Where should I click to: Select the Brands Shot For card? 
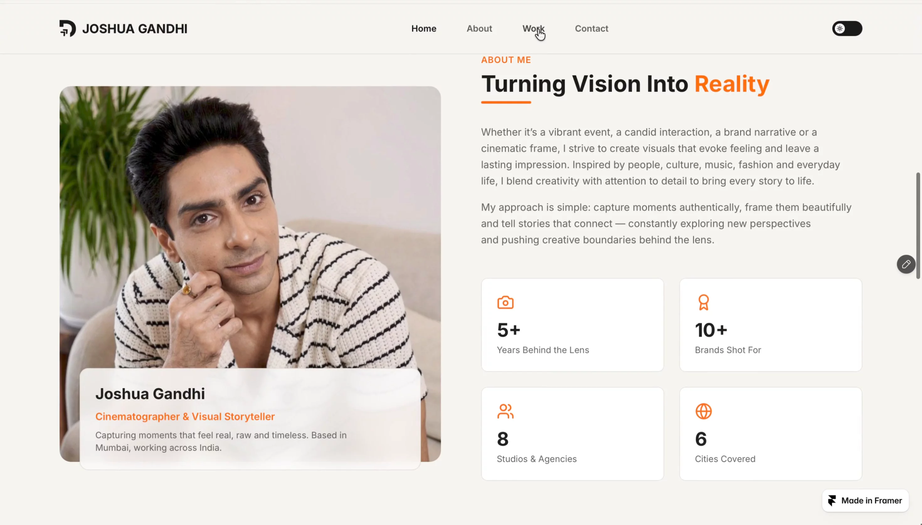tap(771, 325)
